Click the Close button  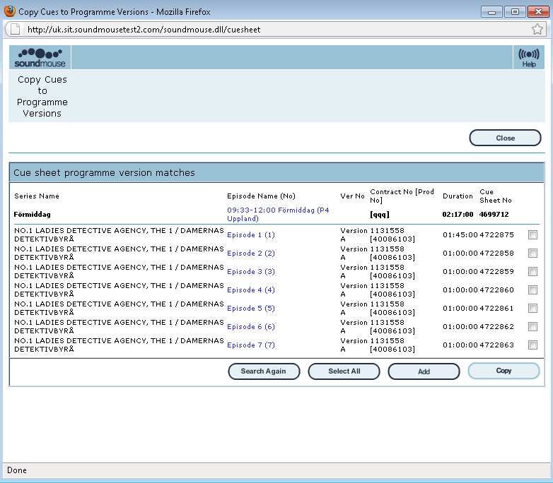pos(505,138)
